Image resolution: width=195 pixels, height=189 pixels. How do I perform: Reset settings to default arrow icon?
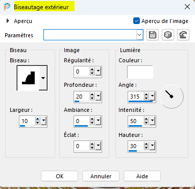tap(183, 35)
